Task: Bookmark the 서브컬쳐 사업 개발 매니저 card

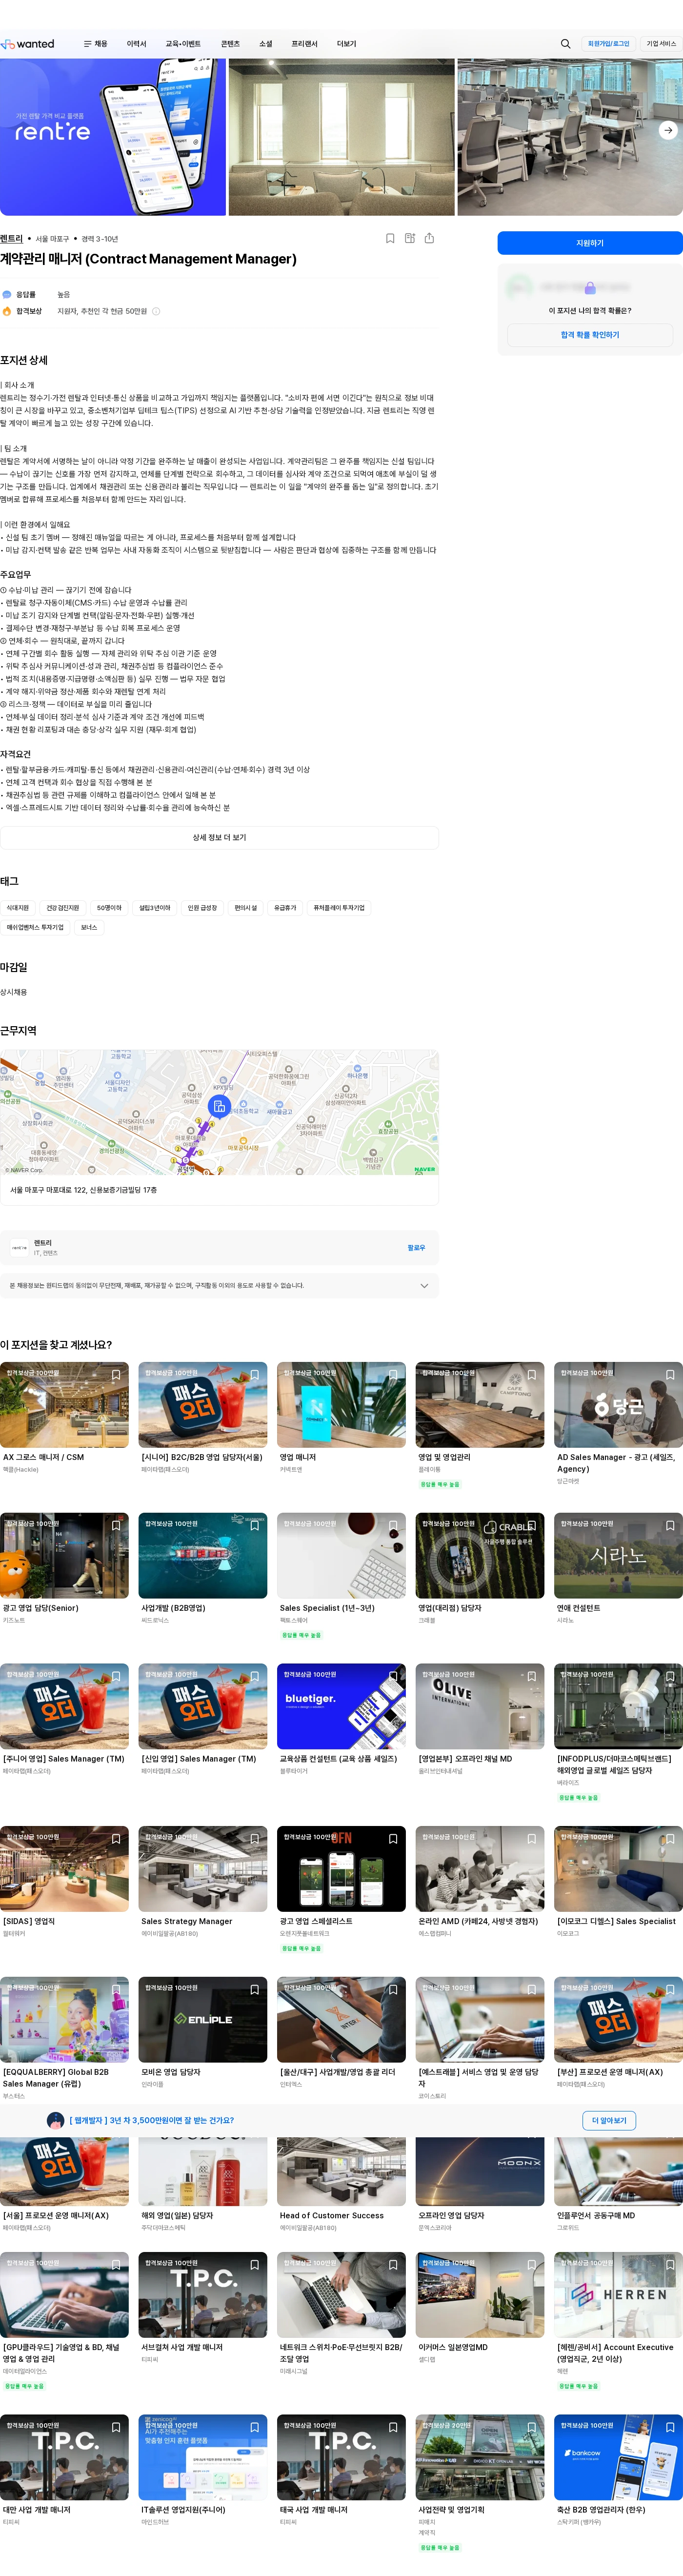Action: (x=254, y=2265)
